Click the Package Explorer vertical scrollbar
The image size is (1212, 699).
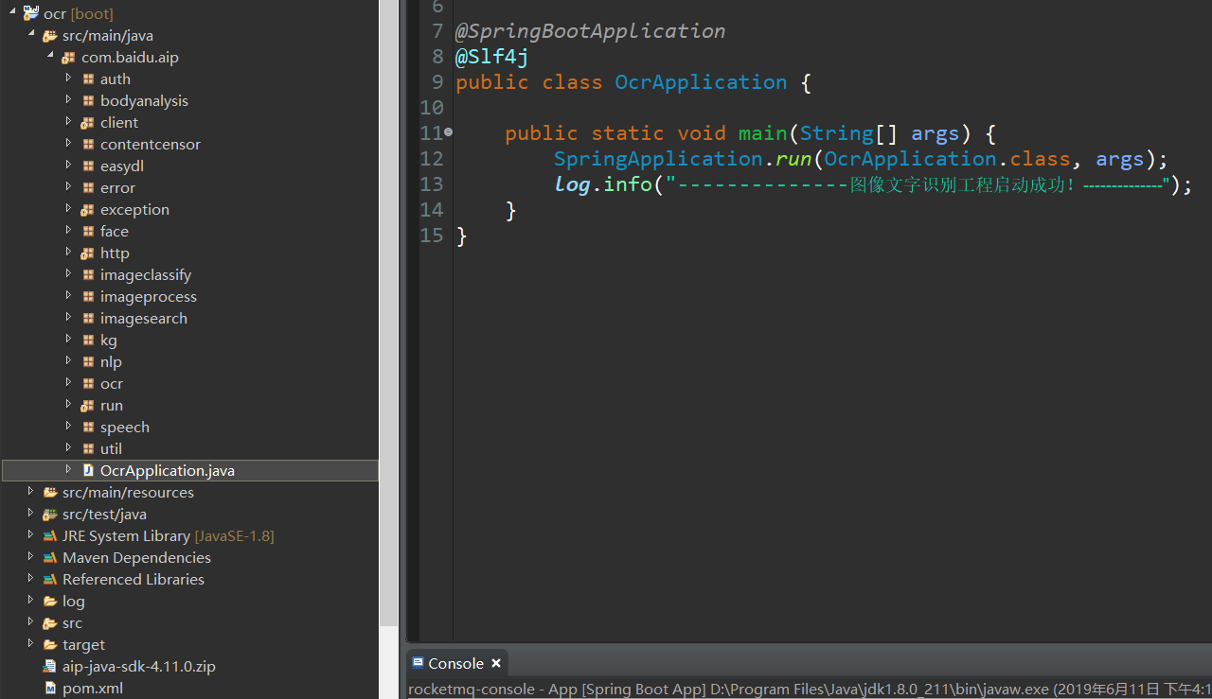[388, 312]
